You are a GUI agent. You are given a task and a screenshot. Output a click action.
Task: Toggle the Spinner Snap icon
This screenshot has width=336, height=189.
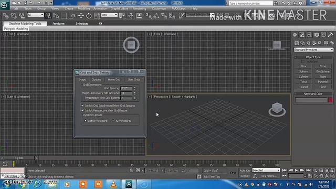pos(172,15)
